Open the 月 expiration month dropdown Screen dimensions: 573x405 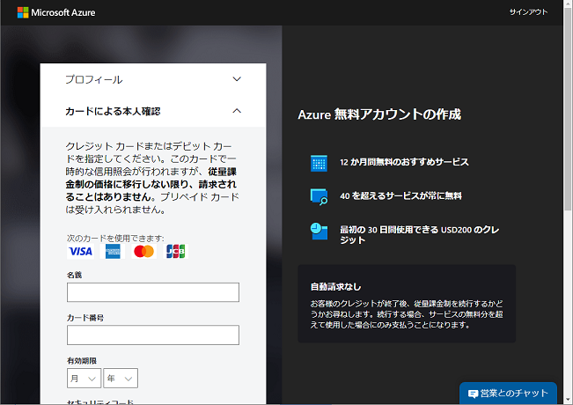[x=84, y=378]
